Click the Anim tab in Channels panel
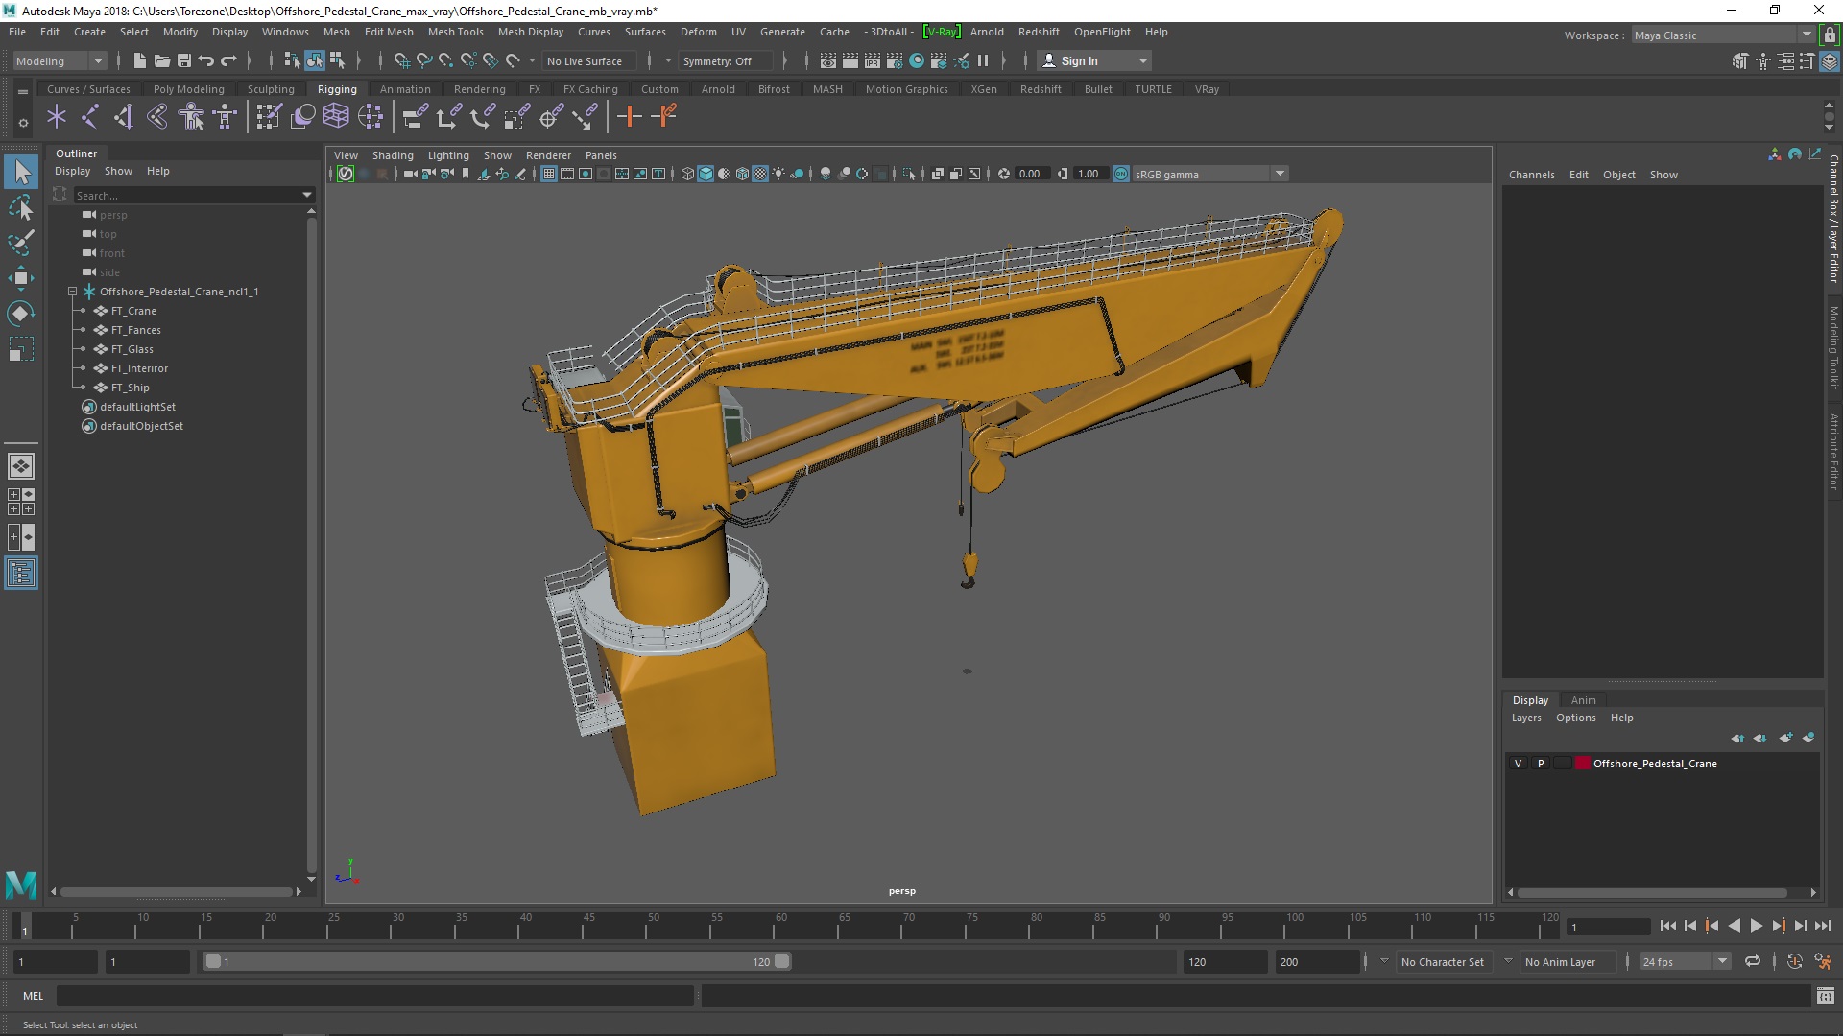1843x1036 pixels. pos(1582,699)
